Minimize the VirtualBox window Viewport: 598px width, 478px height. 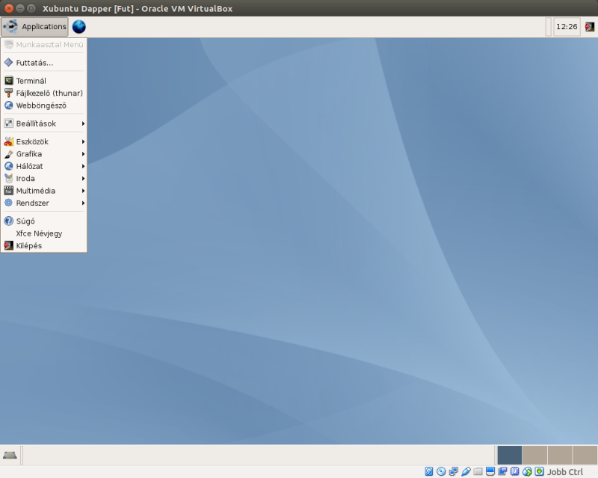tap(20, 8)
